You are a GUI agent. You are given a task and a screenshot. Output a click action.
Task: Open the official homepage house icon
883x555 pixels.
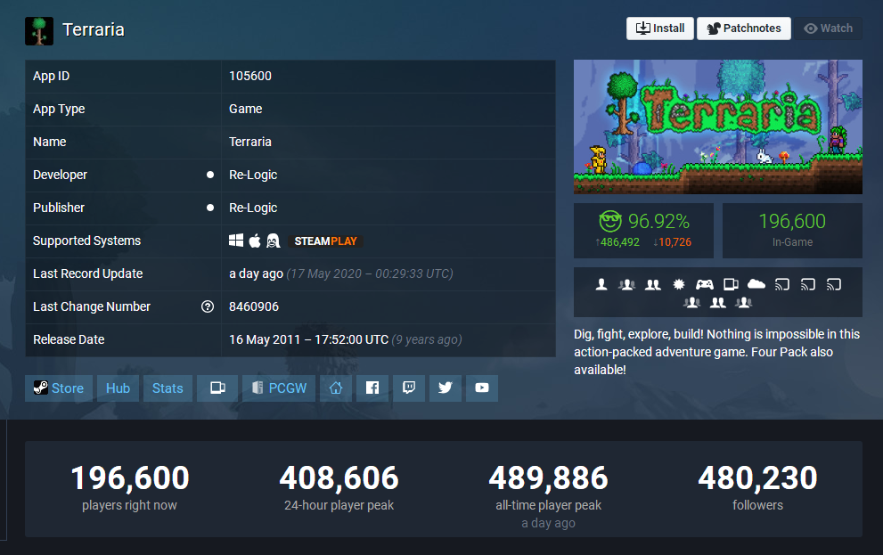tap(336, 388)
